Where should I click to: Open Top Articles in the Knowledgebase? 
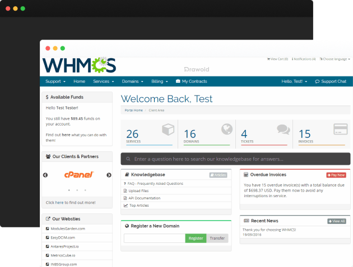(x=139, y=206)
